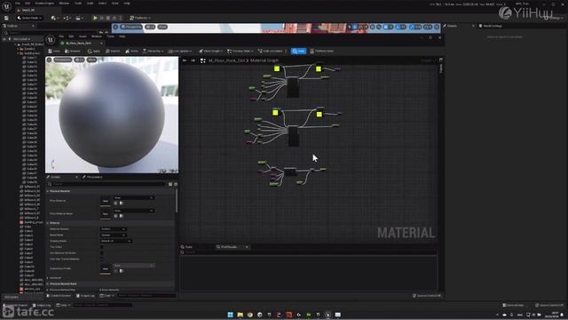Click Home in the material editor toolbar
568x320 pixels.
(131, 52)
